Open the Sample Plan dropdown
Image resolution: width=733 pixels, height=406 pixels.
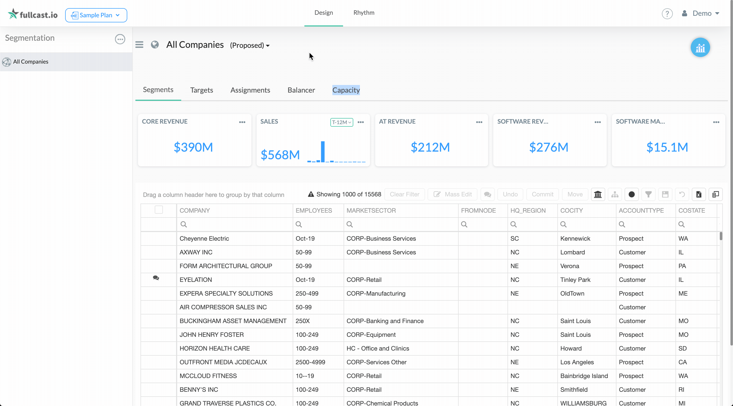[96, 15]
